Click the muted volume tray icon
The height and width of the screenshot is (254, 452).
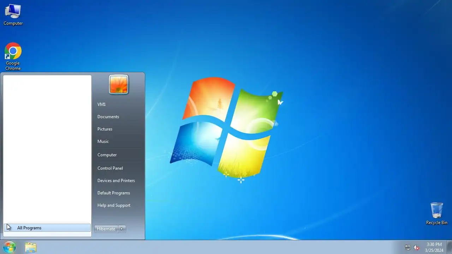pos(417,248)
